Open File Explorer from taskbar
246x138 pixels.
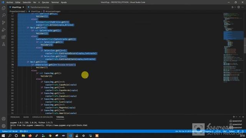coord(23,136)
